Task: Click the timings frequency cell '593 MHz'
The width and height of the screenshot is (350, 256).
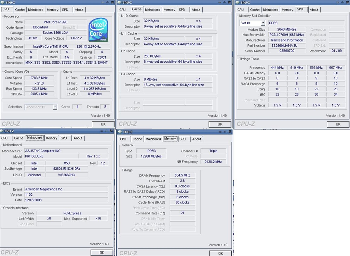Action: (316, 67)
